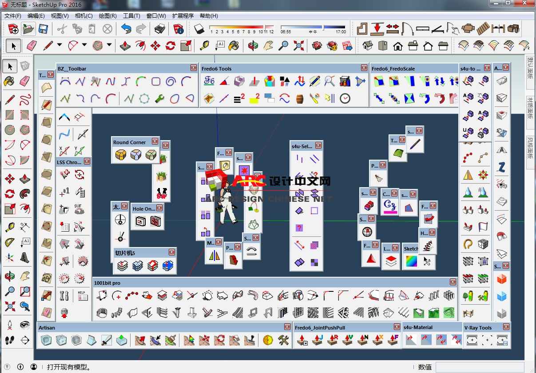This screenshot has height=373, width=536.
Task: Click the first Round Corner tool icon
Action: (121, 155)
